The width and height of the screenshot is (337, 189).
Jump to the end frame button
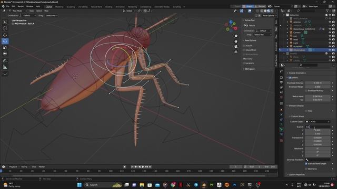tap(150, 167)
